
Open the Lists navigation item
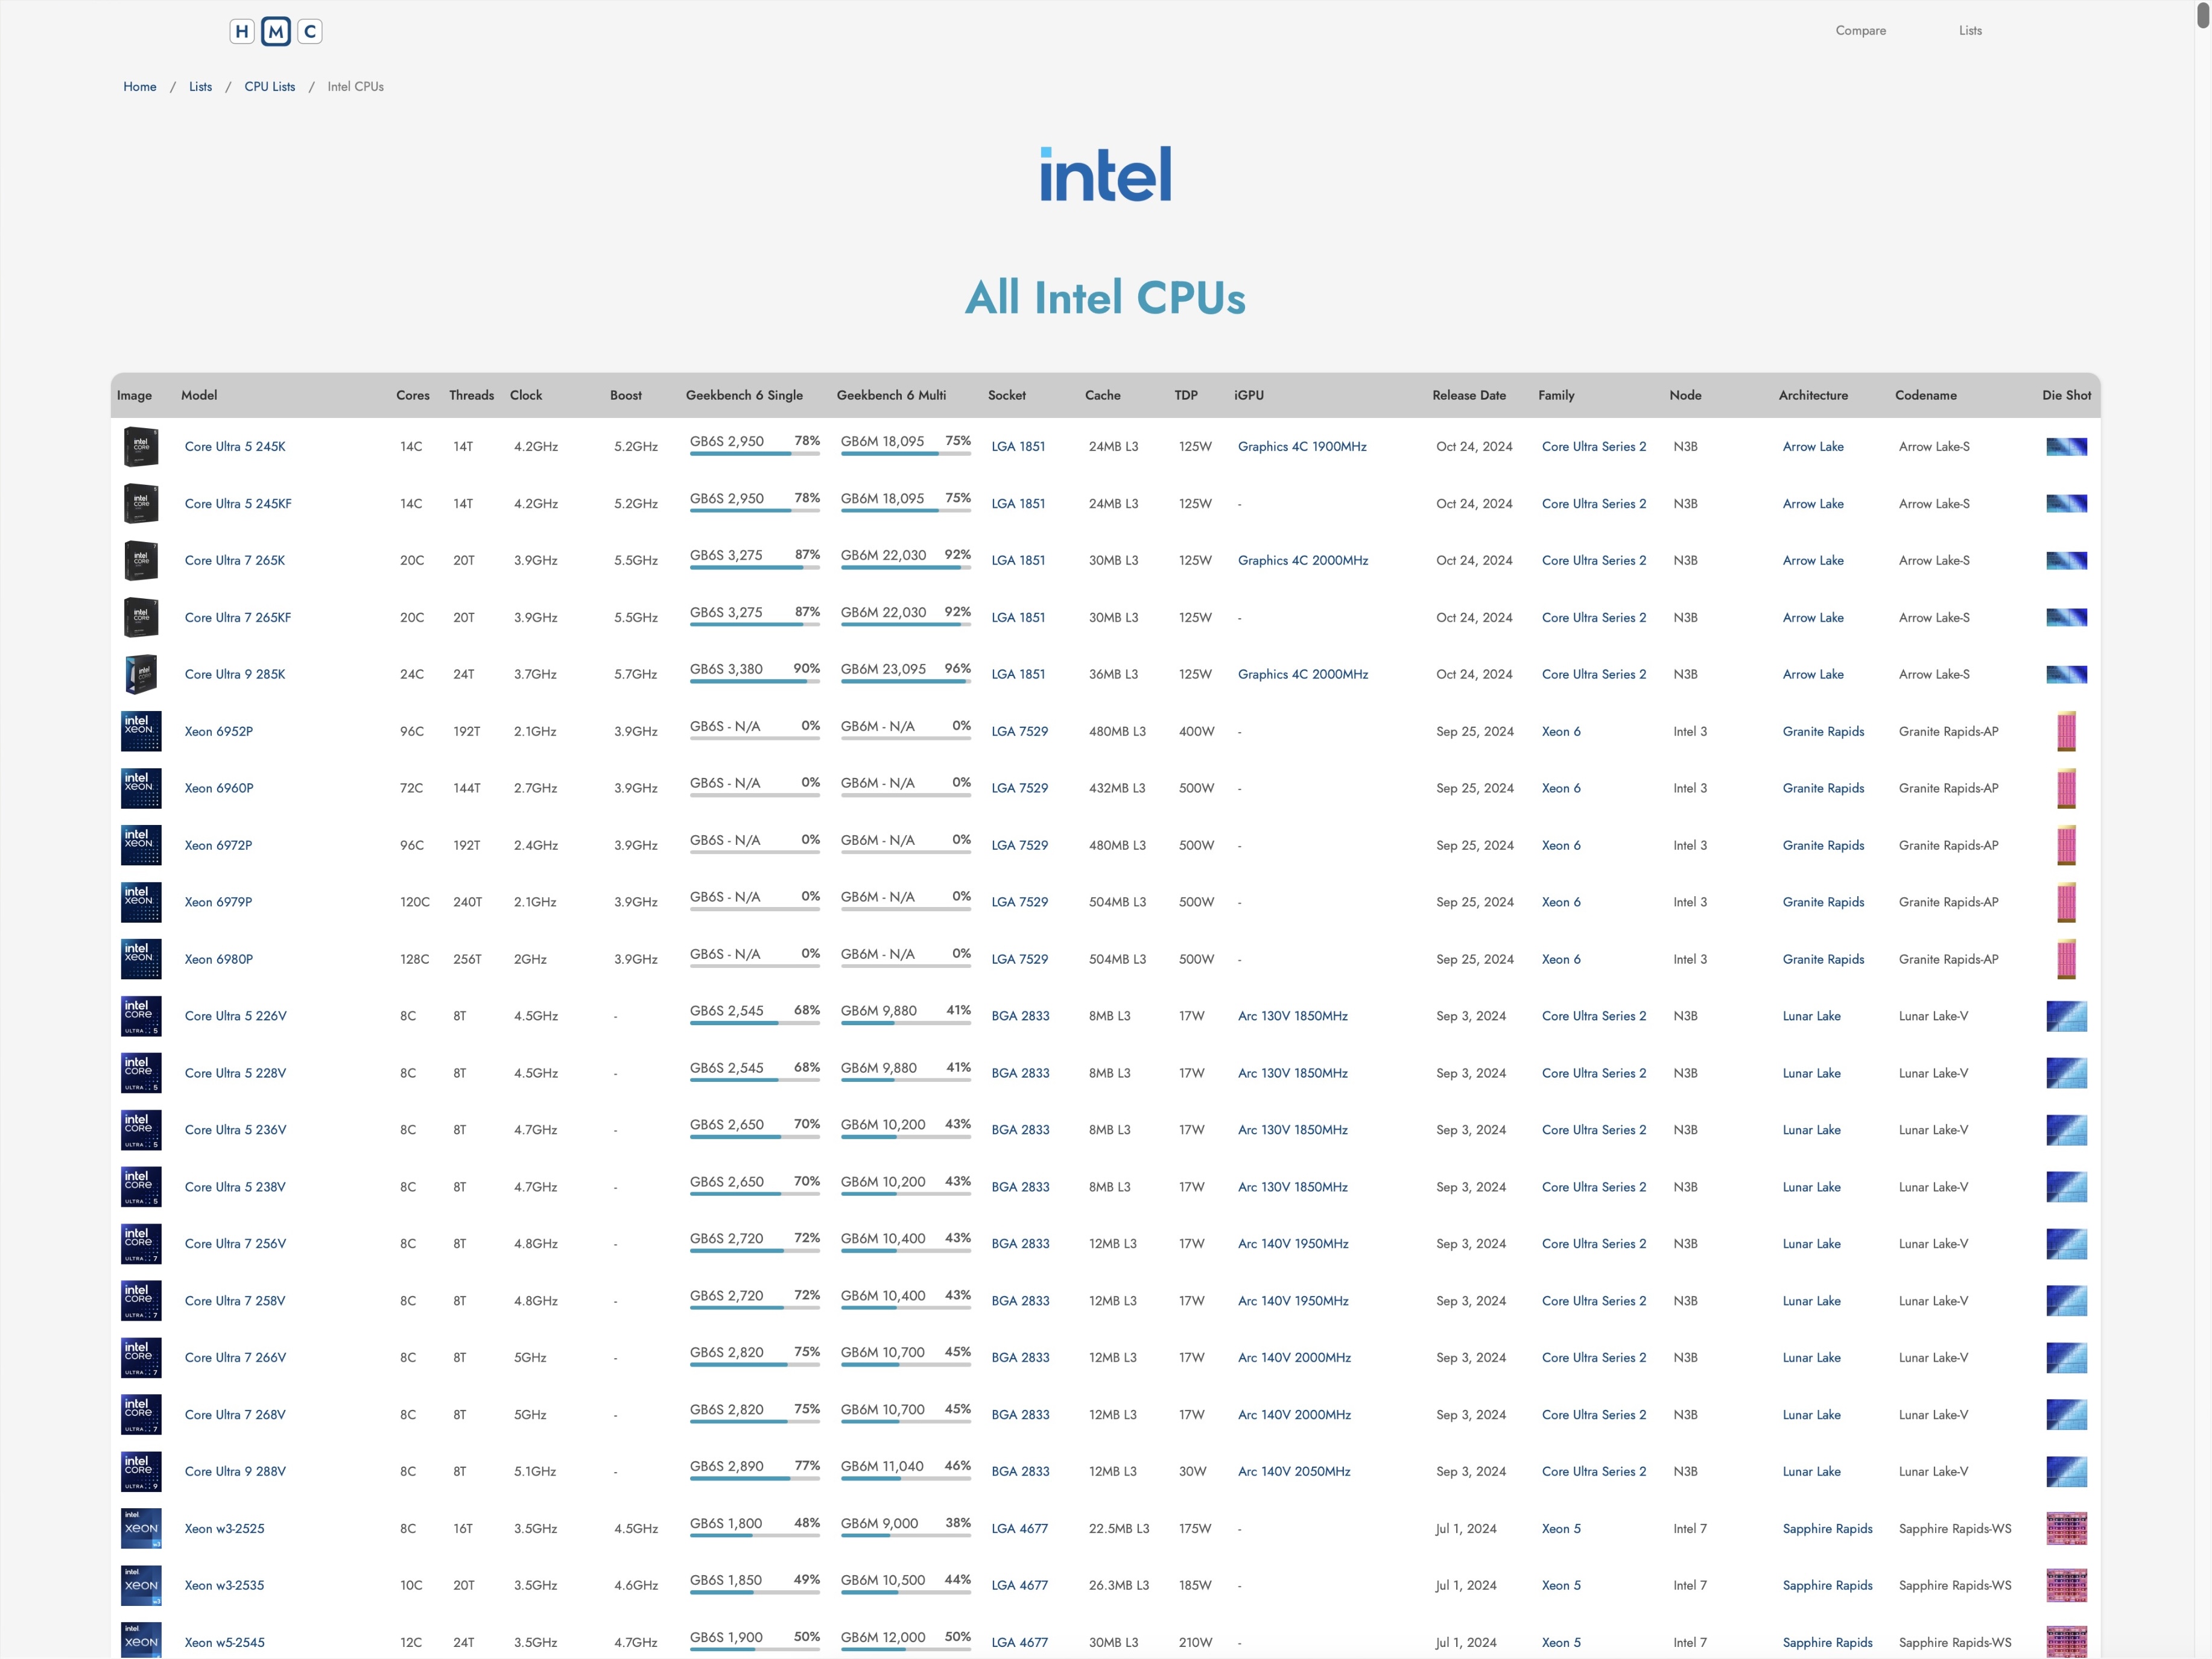point(1970,30)
